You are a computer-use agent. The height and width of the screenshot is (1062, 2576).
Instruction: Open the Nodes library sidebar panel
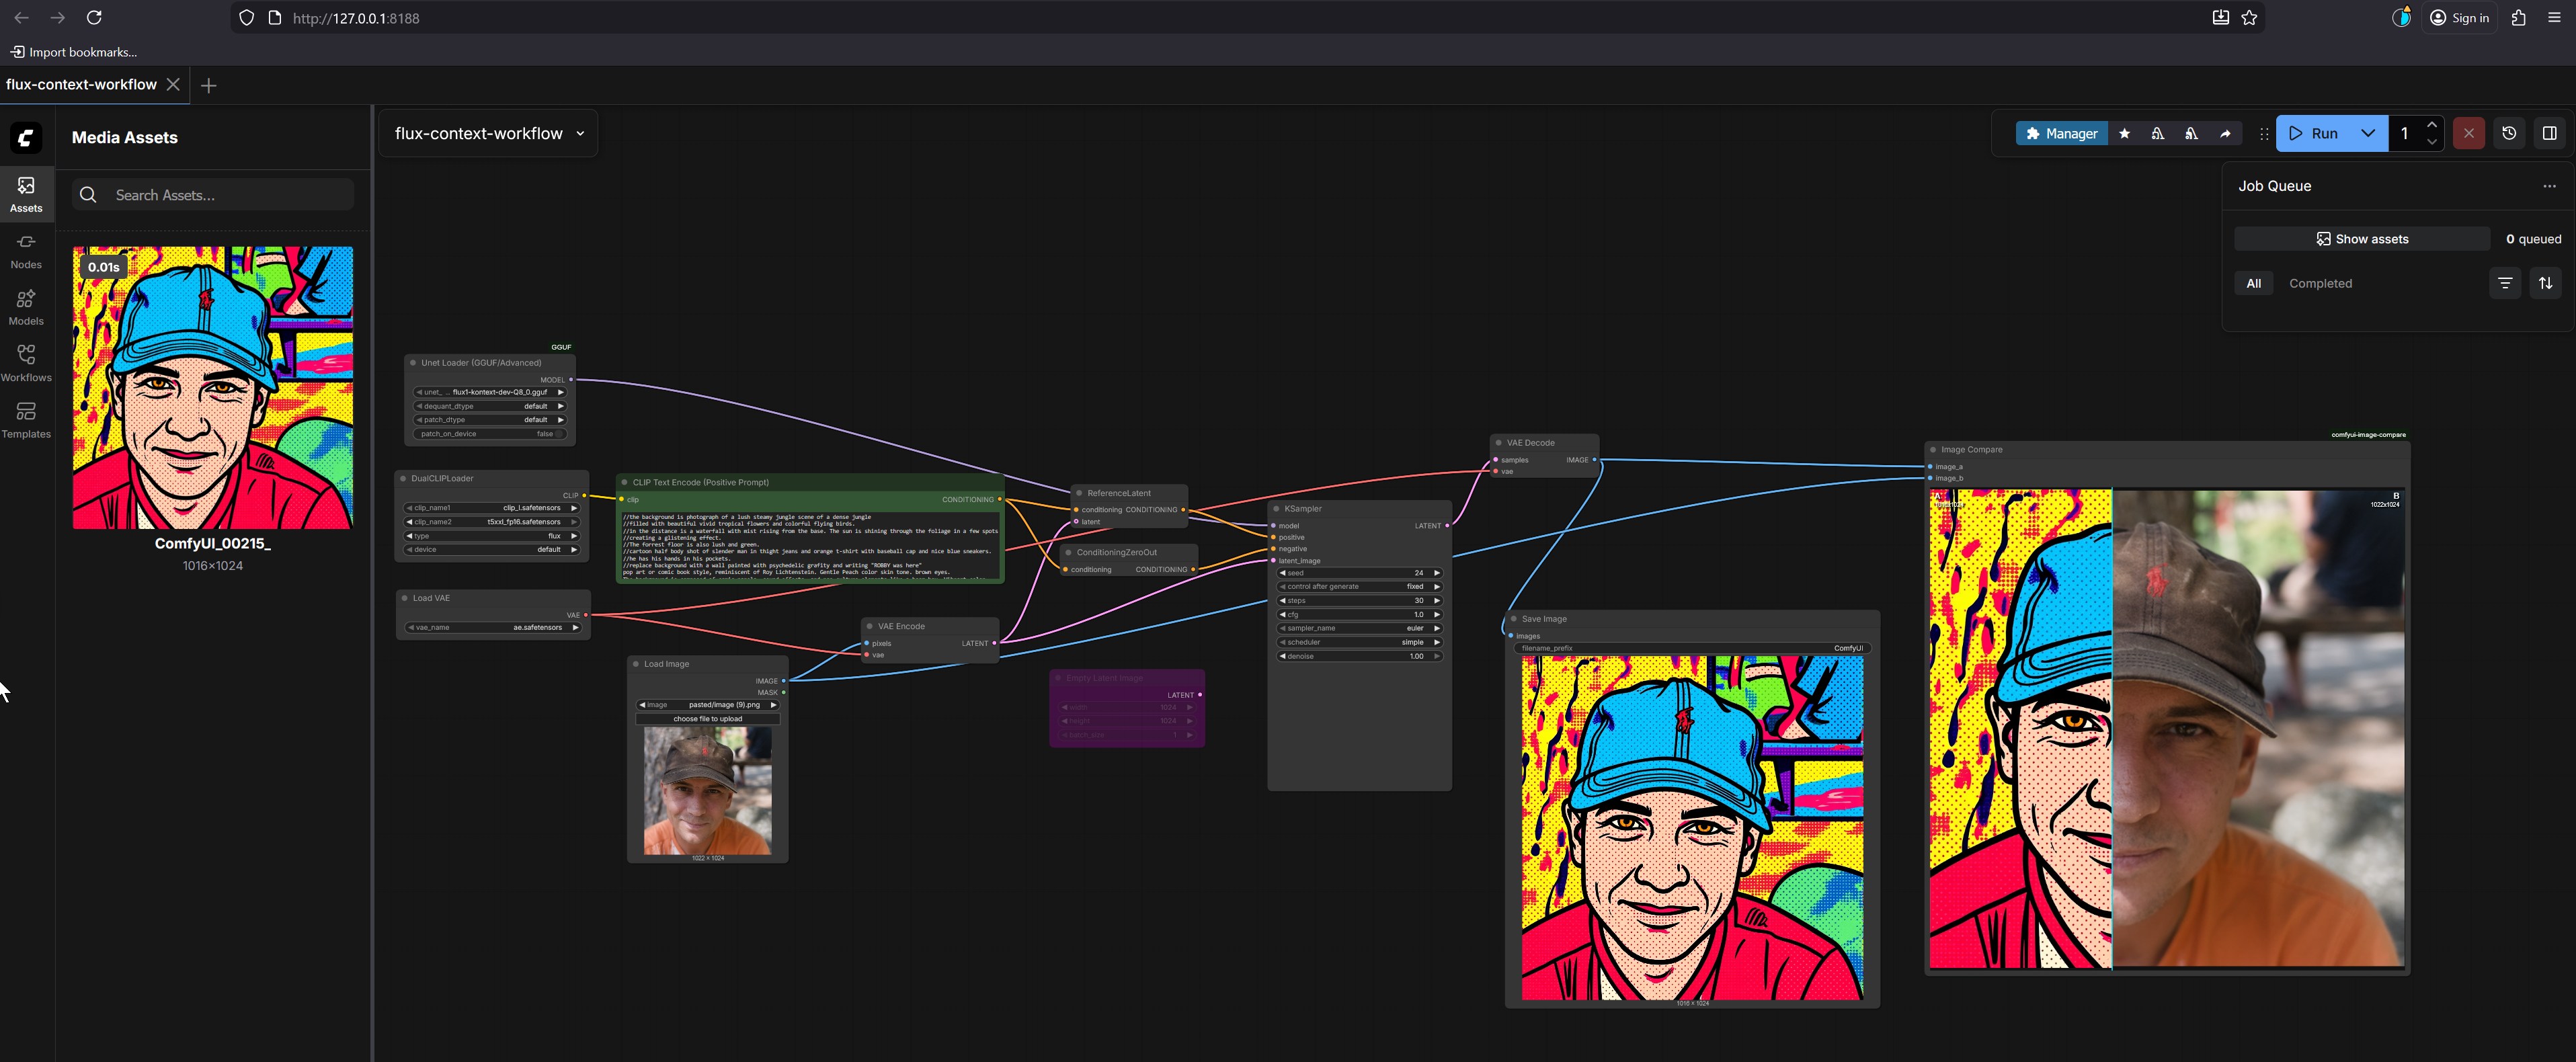pyautogui.click(x=26, y=250)
